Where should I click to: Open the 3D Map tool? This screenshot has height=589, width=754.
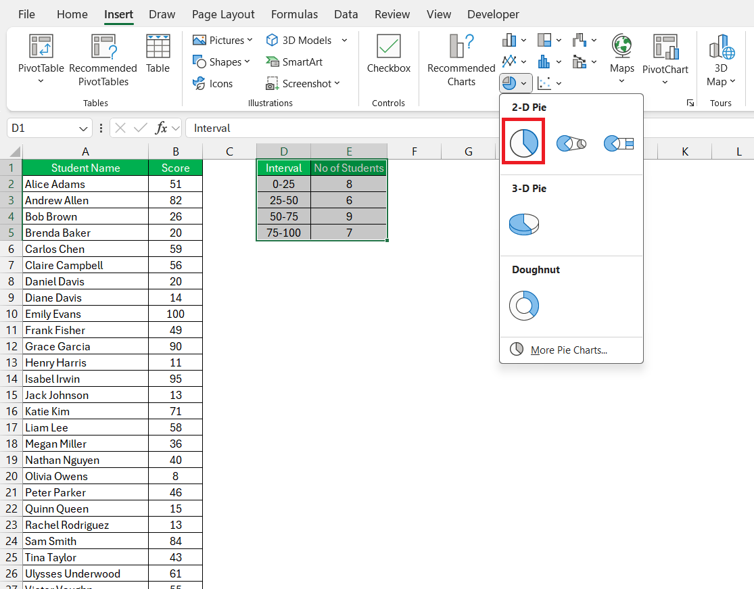(721, 60)
